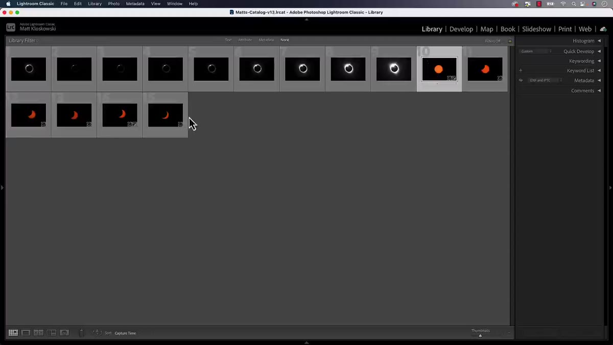
Task: Toggle the top module picker arrow
Action: 306,19
